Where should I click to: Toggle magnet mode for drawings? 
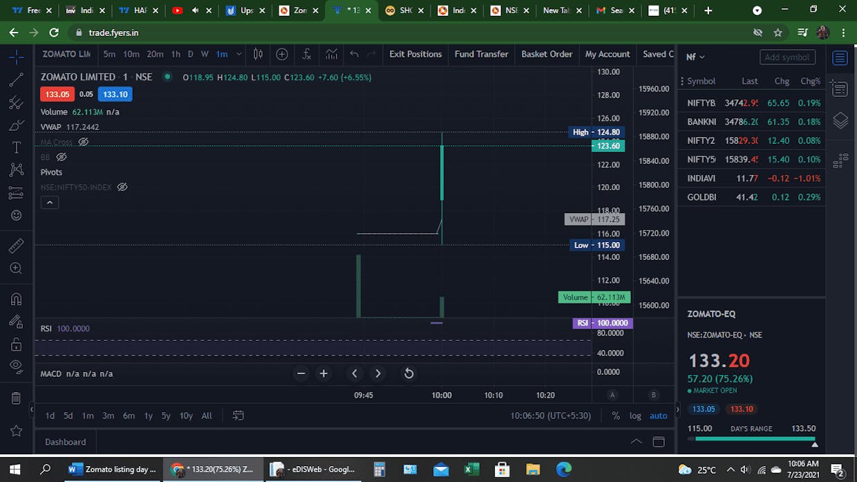[x=17, y=299]
